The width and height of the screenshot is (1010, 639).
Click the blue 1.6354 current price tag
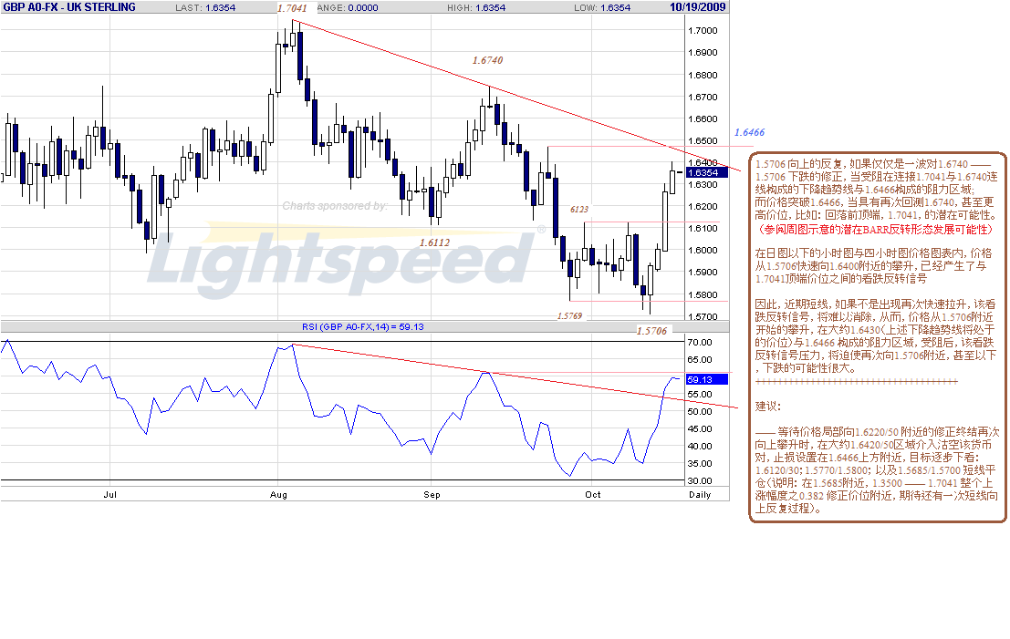tap(706, 172)
